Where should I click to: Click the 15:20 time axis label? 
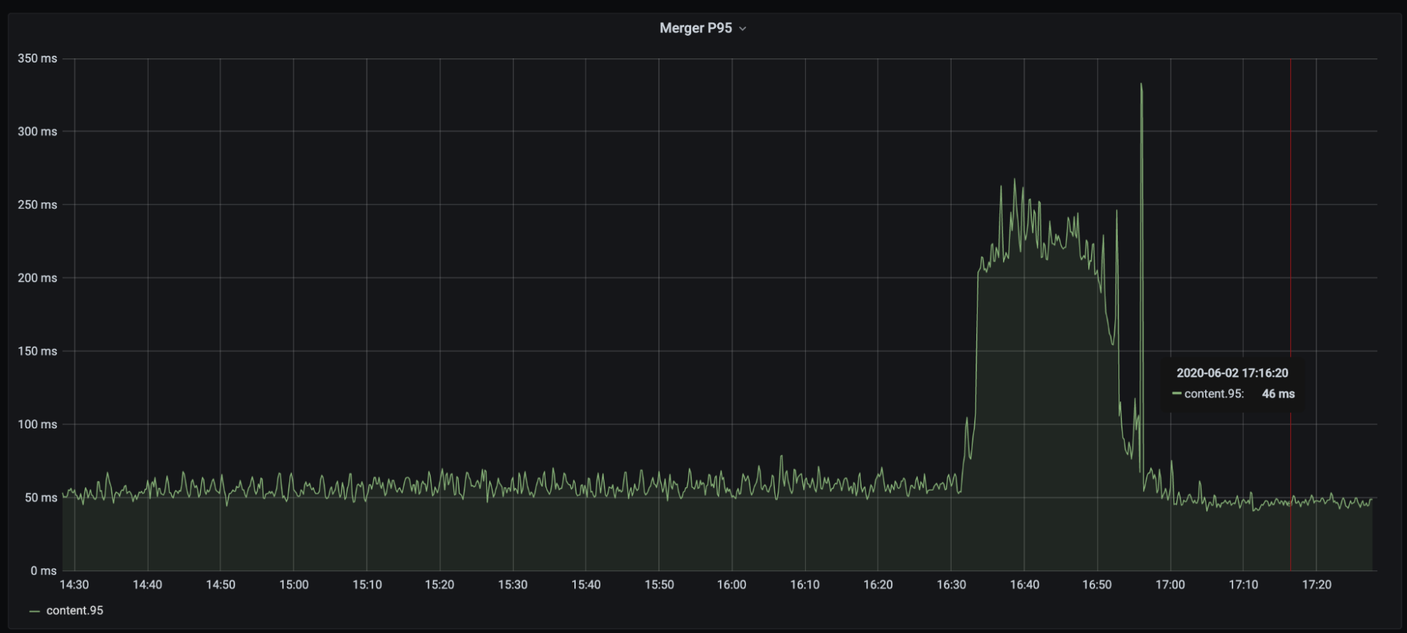[440, 584]
